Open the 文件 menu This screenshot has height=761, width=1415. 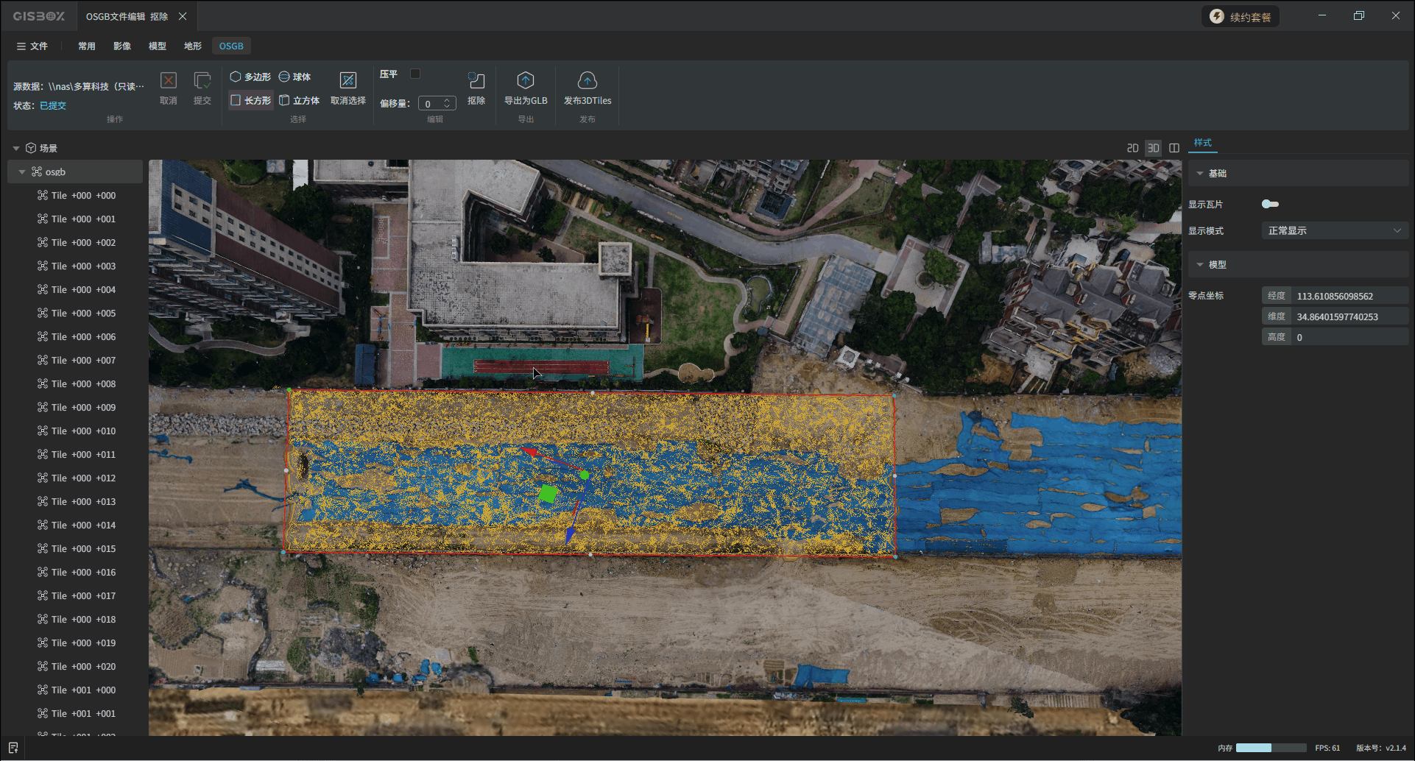(x=32, y=46)
